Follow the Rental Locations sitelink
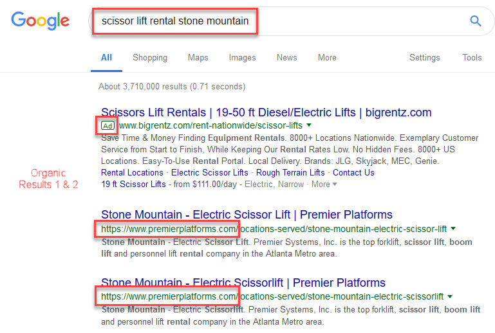The width and height of the screenshot is (495, 333). pos(132,173)
